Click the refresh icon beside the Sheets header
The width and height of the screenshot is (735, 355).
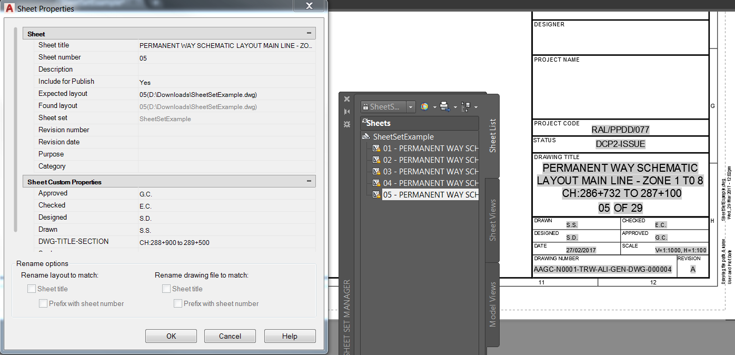[365, 121]
